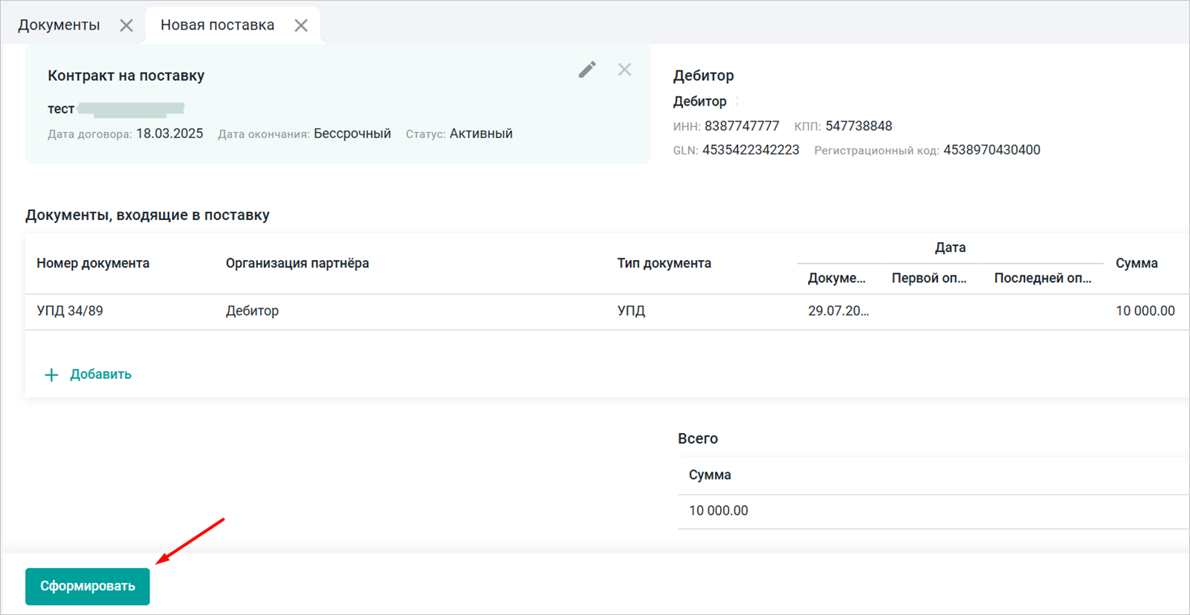Click the total sum 10 000.00 under Всего
This screenshot has height=615, width=1190.
pyautogui.click(x=718, y=511)
